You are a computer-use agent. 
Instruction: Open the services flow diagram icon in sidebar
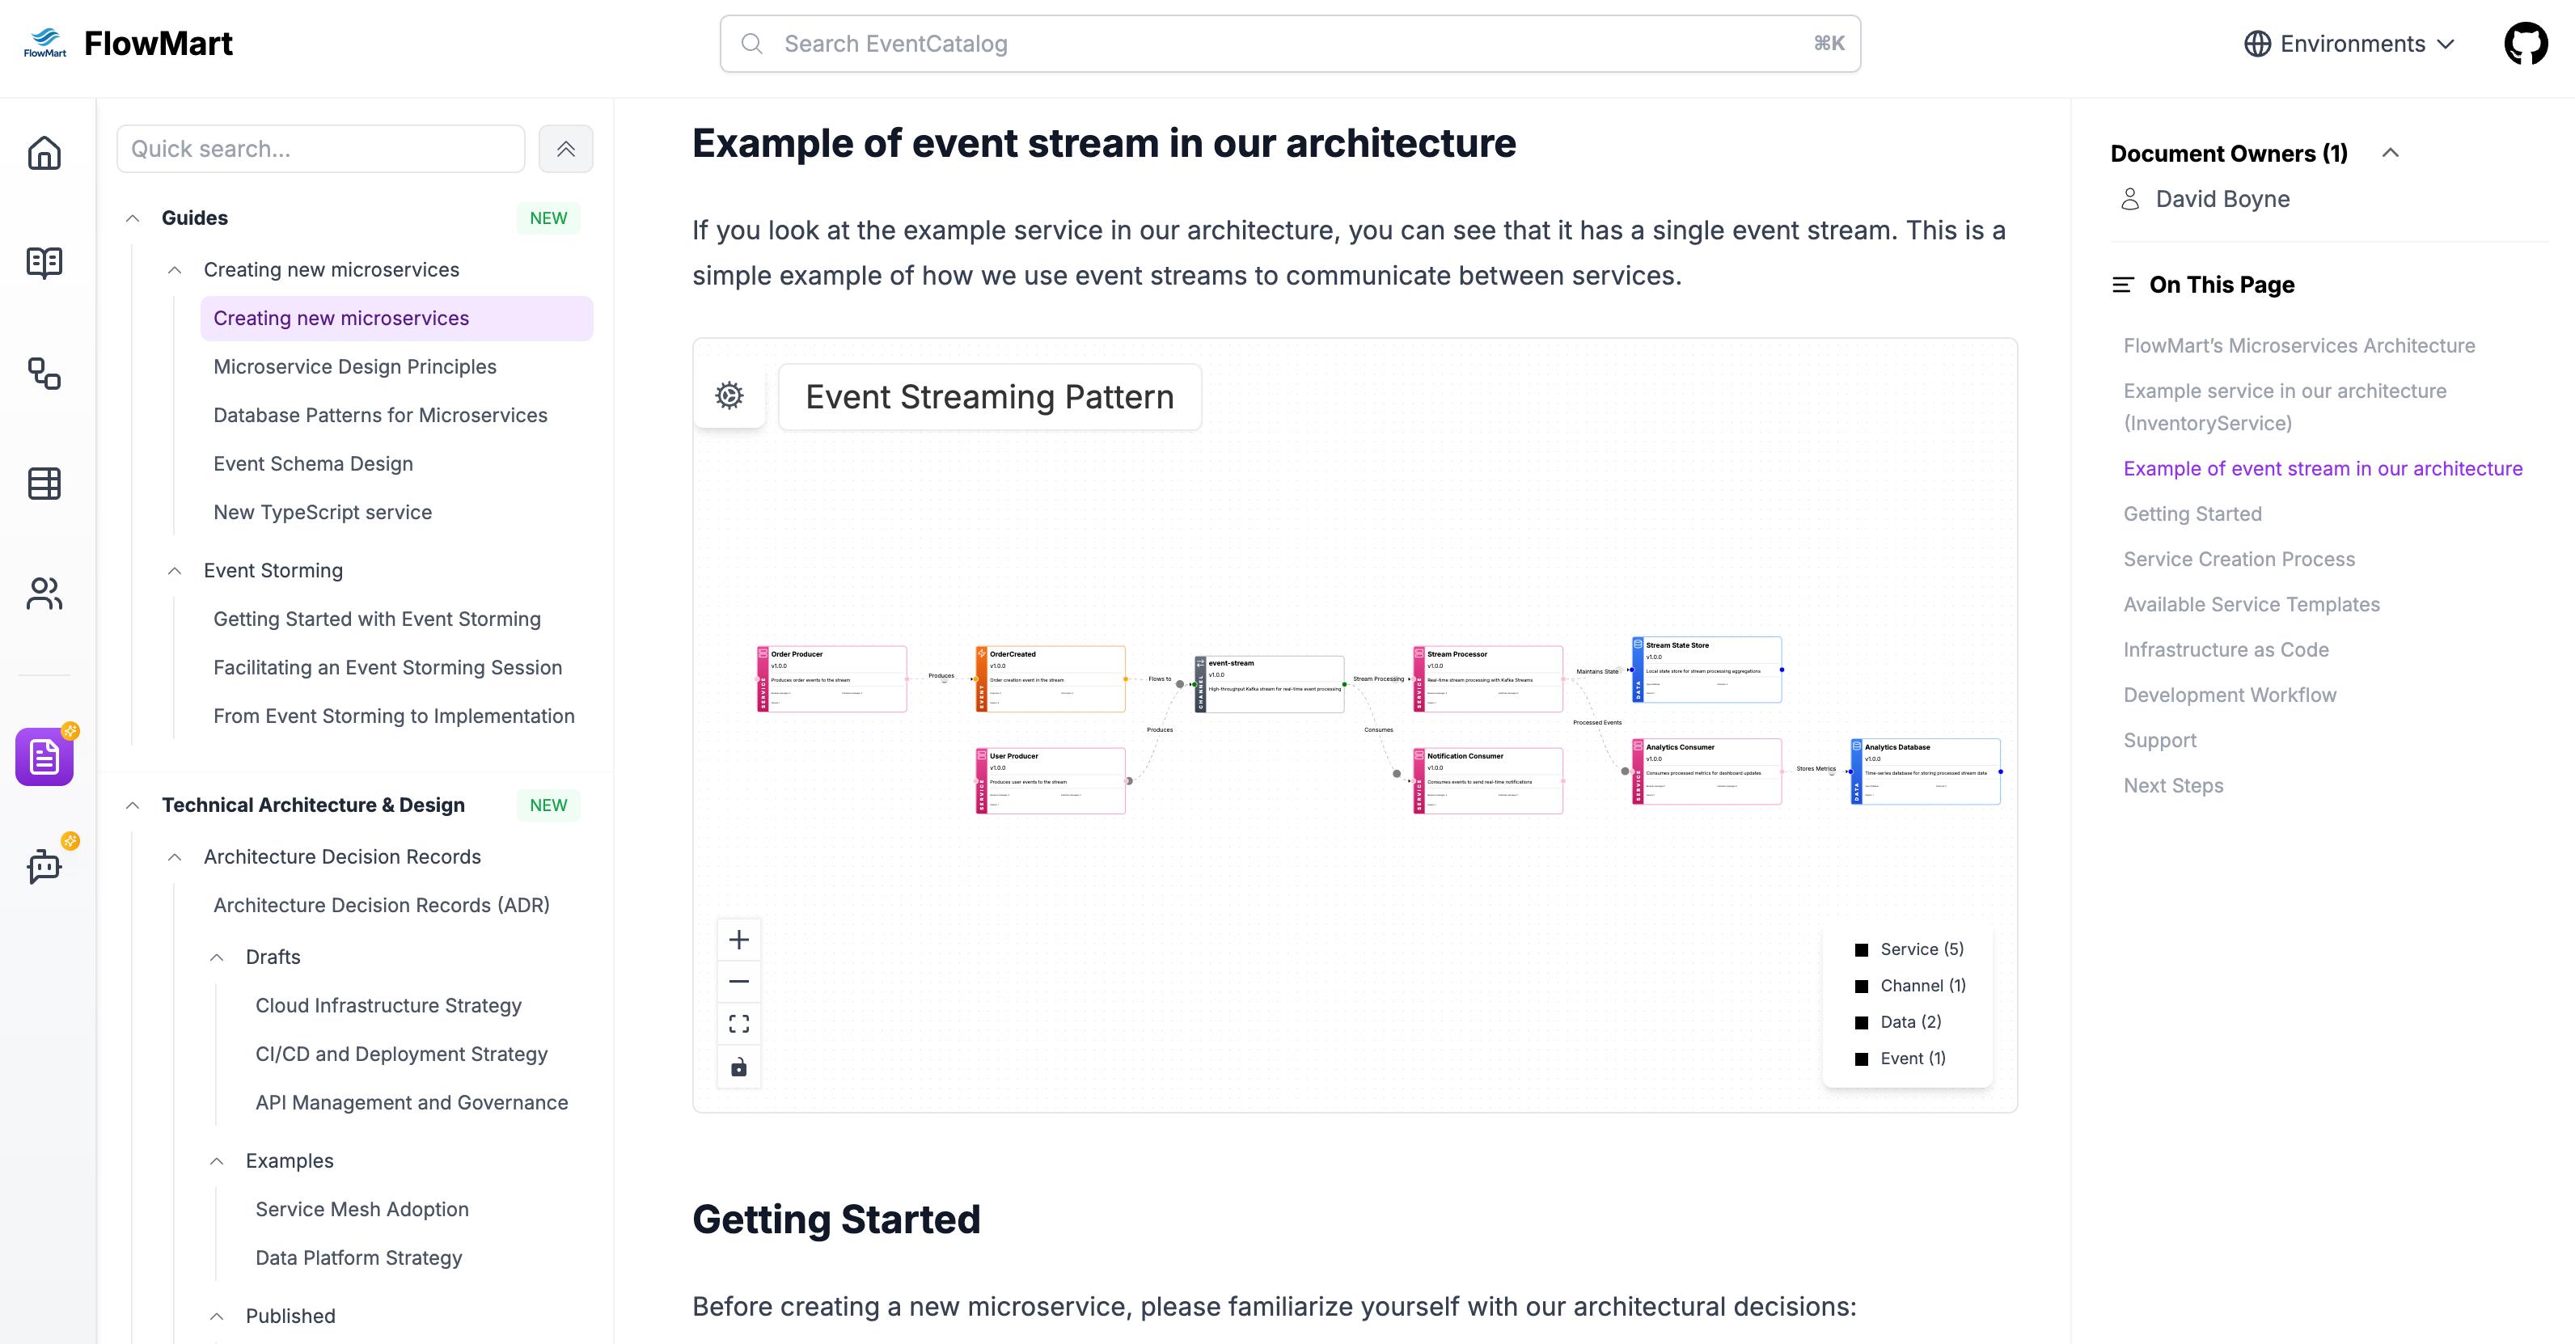(45, 374)
